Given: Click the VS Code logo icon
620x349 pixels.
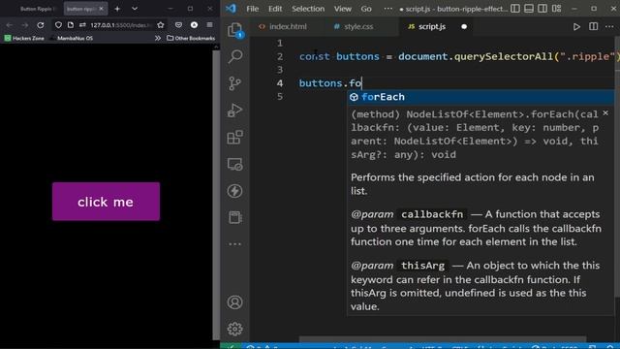Looking at the screenshot, I should click(231, 9).
